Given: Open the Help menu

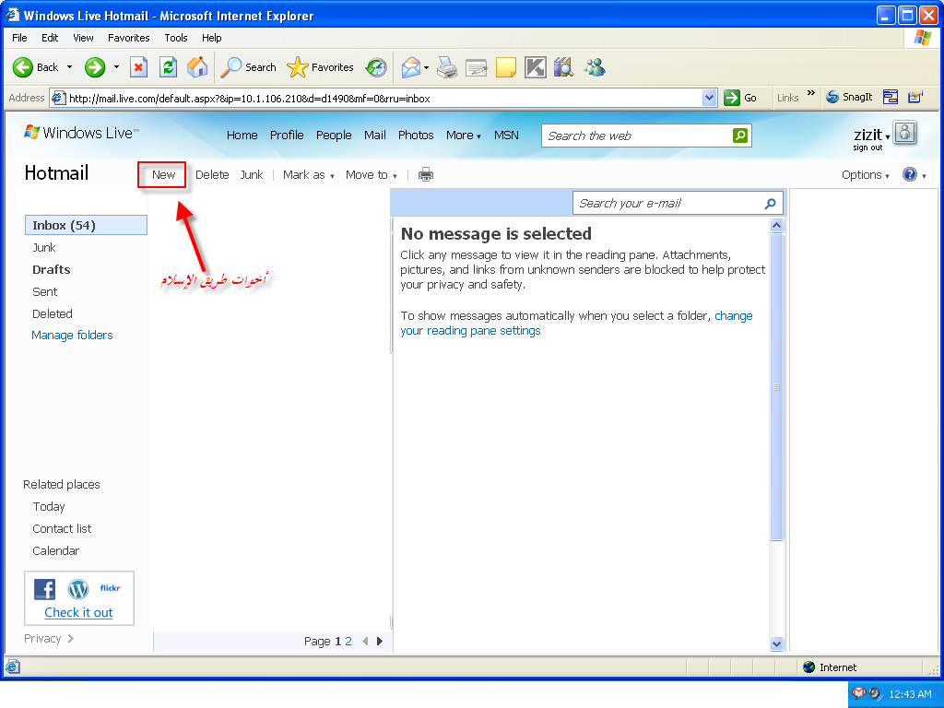Looking at the screenshot, I should (x=211, y=37).
